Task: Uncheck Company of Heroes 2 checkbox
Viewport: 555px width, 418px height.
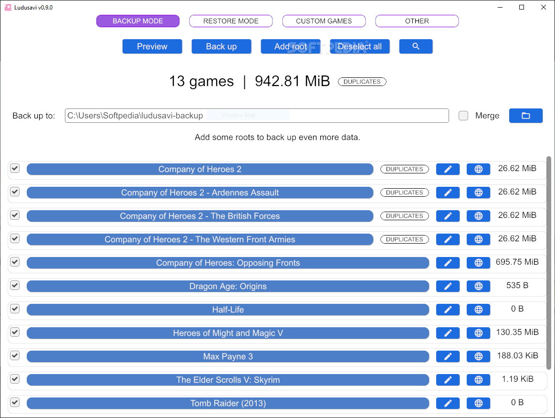Action: [x=15, y=168]
